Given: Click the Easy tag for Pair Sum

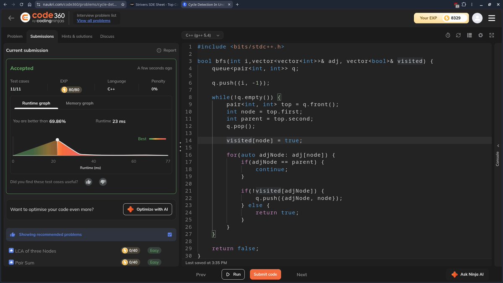Looking at the screenshot, I should [155, 262].
